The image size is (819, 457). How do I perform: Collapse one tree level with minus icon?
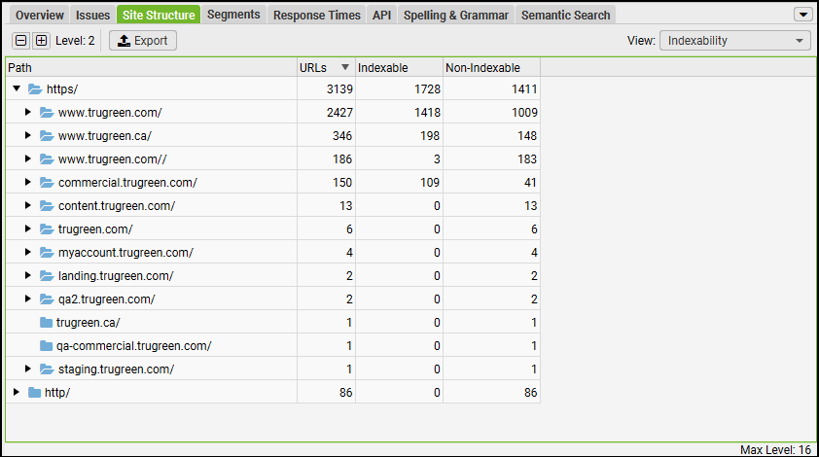point(20,40)
